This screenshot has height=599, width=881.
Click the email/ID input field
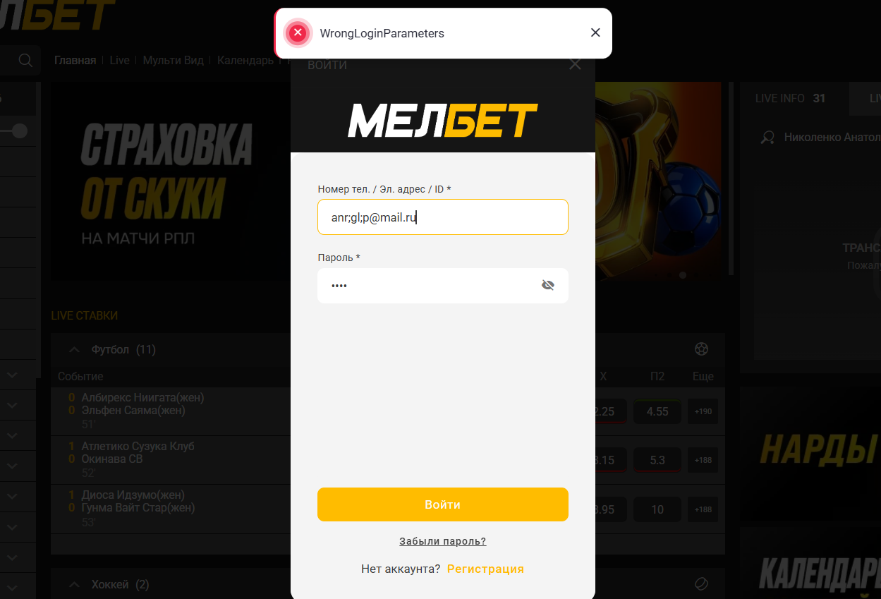[443, 217]
